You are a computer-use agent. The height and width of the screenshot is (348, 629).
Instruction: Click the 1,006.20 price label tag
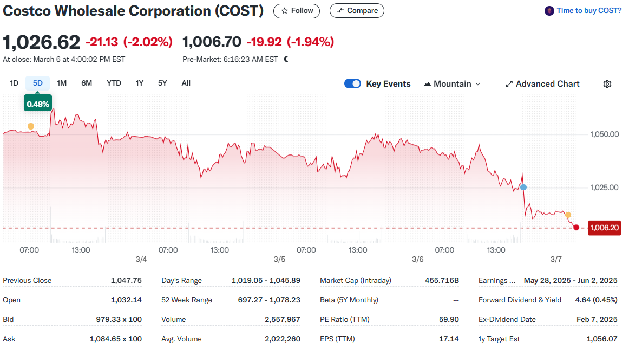coord(604,228)
